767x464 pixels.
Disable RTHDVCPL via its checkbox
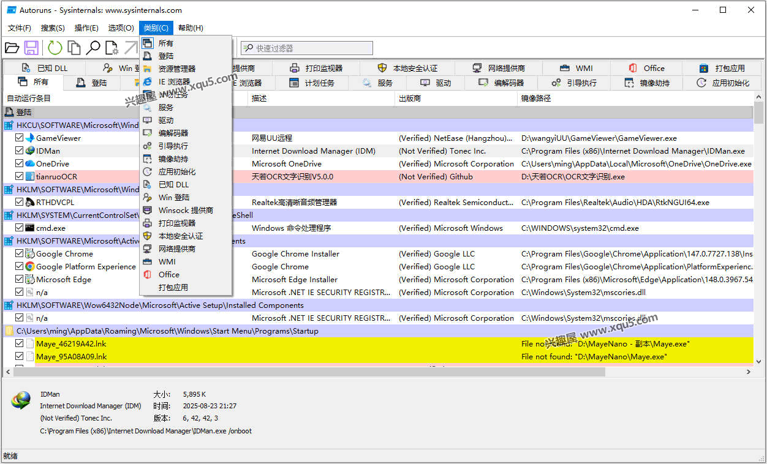coord(20,203)
